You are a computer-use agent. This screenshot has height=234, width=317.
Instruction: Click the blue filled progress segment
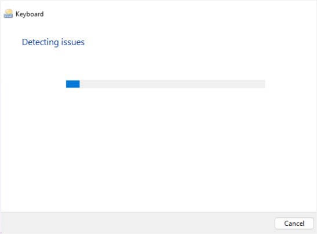click(x=73, y=84)
